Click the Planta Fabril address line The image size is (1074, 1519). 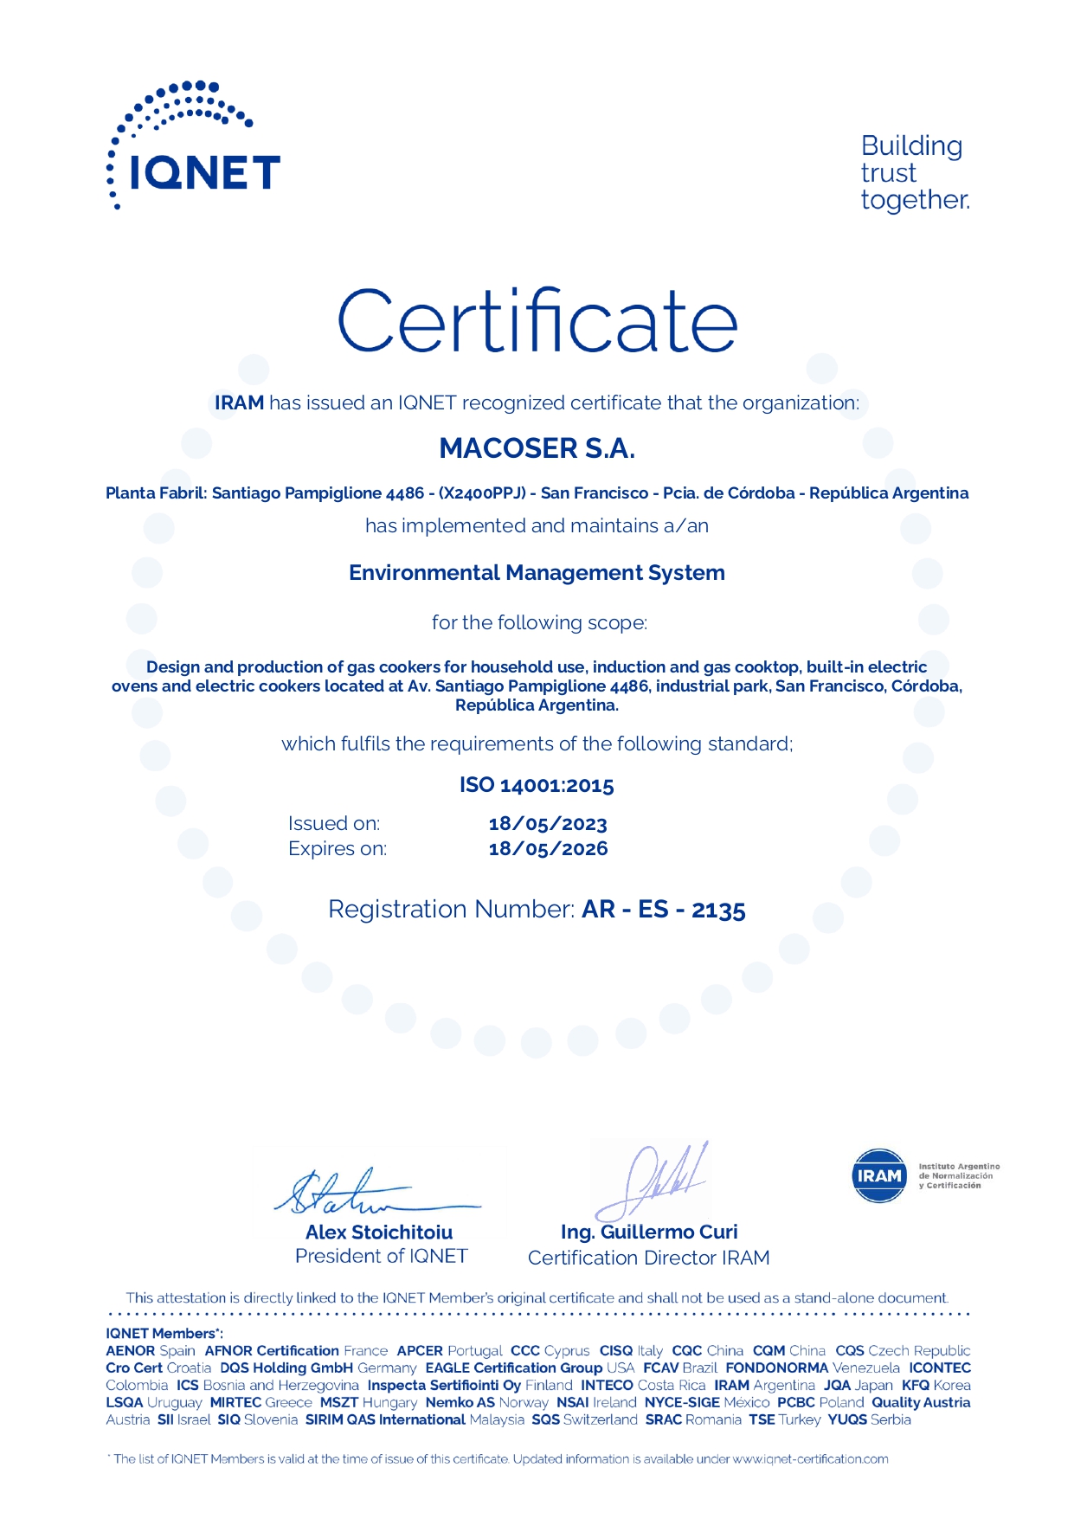click(x=537, y=493)
